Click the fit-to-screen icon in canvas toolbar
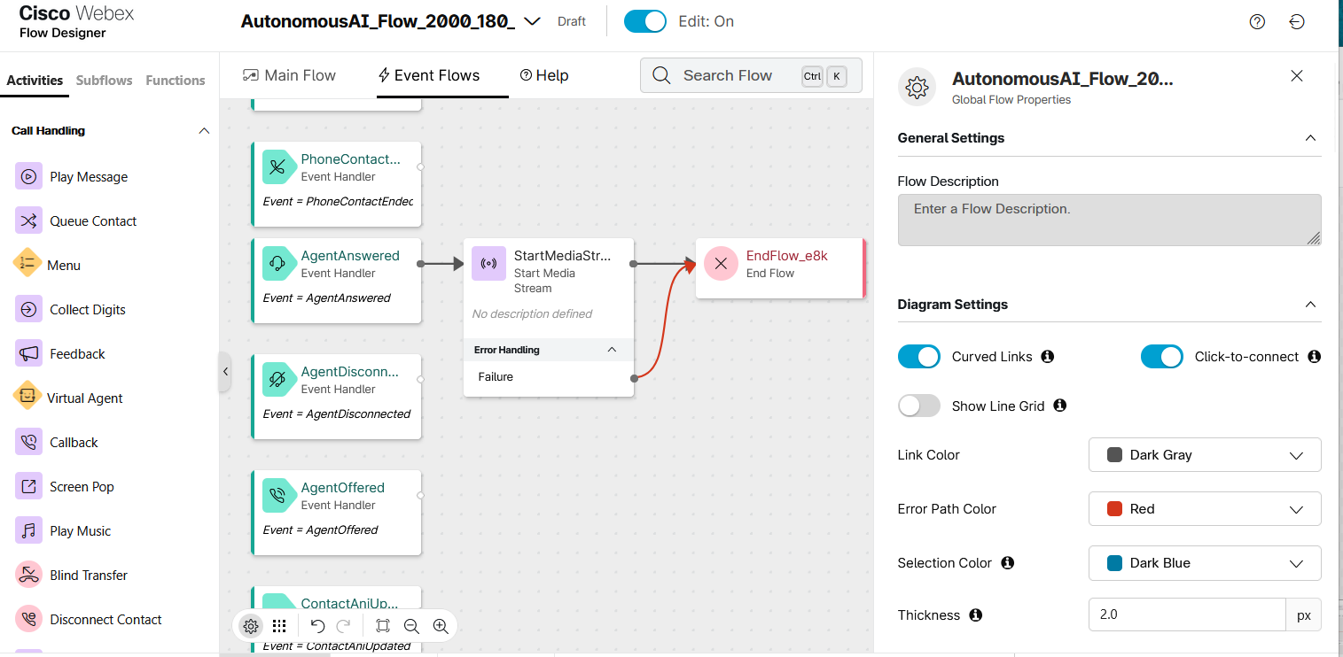Screen dimensions: 1343x657 click(x=383, y=626)
